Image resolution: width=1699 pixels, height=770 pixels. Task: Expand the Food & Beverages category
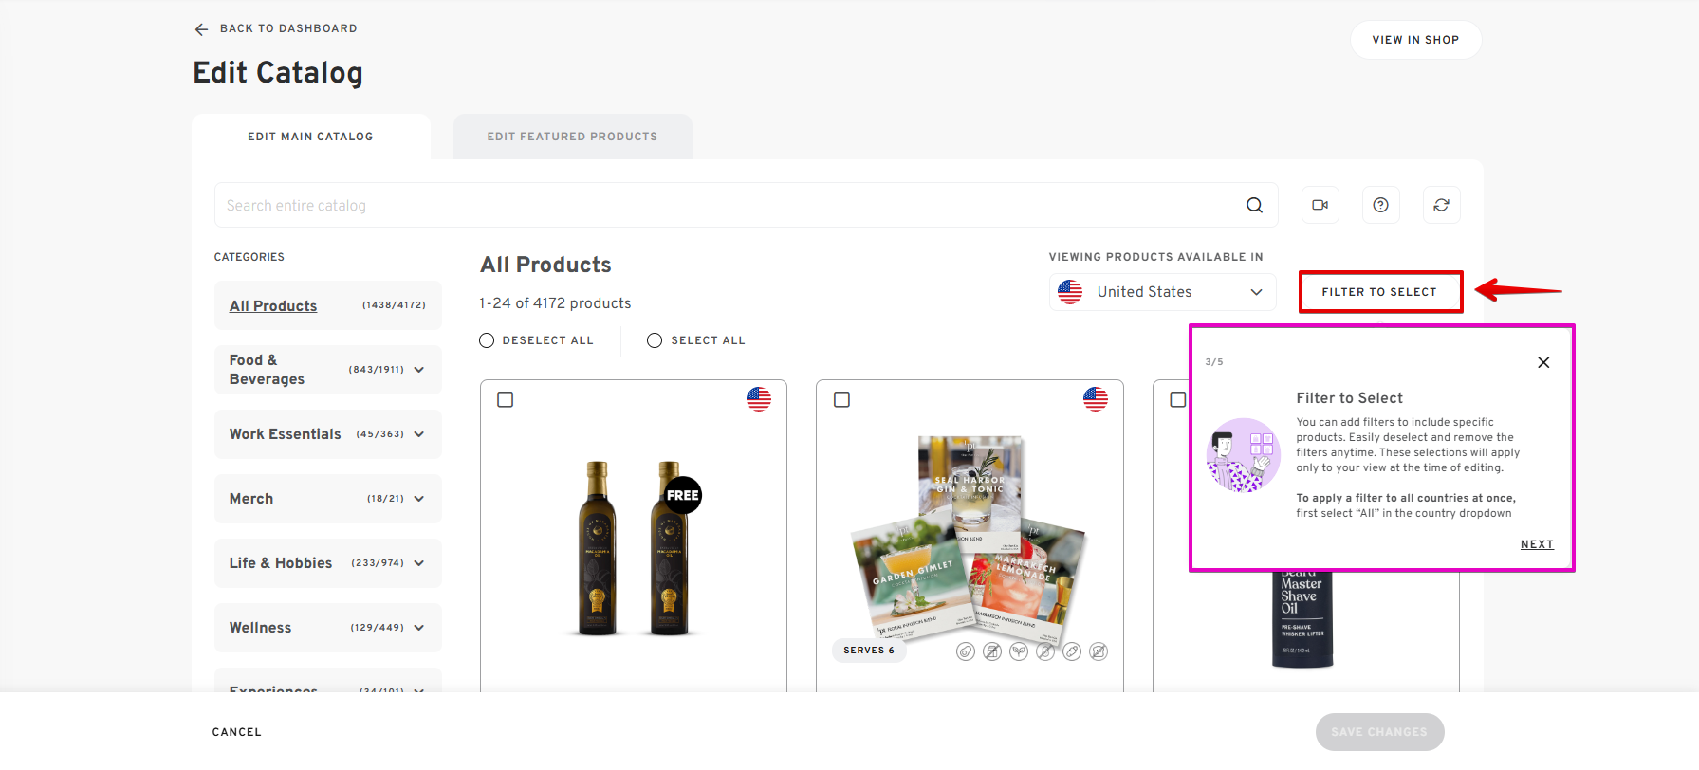pos(419,370)
